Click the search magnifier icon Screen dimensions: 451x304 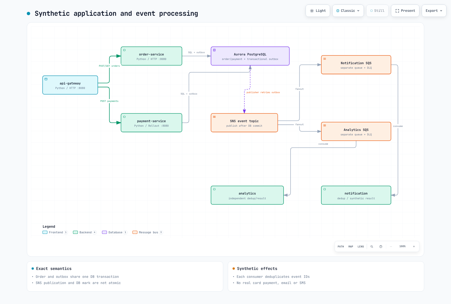(372, 247)
